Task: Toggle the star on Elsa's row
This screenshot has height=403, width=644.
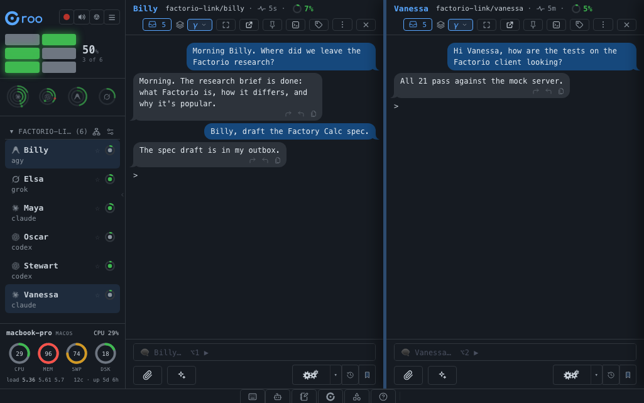Action: point(97,179)
